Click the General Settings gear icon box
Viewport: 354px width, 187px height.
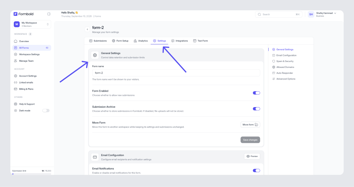(x=95, y=55)
